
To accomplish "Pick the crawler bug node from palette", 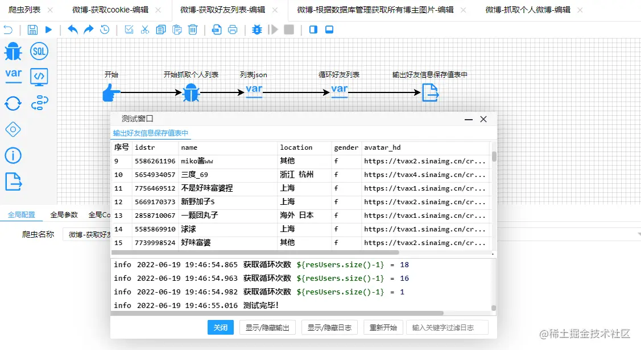I will click(13, 52).
